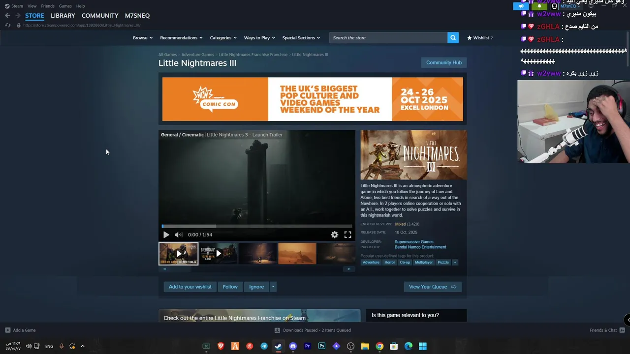Click Add a Game plus icon
The width and height of the screenshot is (630, 354).
tap(7, 330)
